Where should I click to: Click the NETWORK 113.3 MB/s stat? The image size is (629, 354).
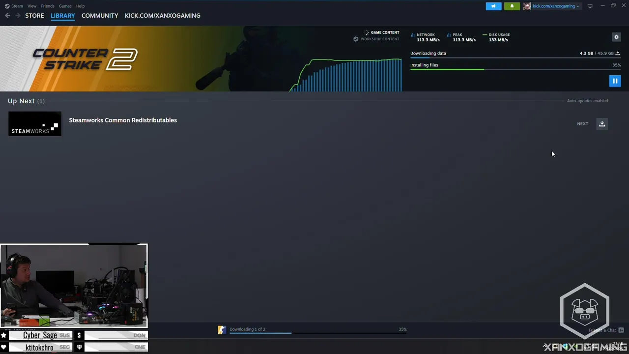tap(426, 37)
